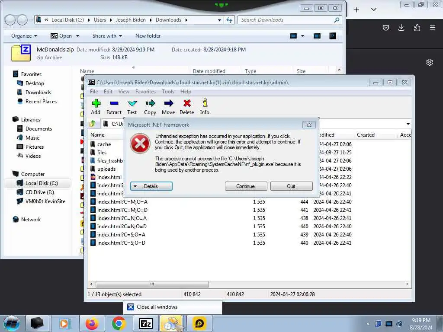Open the 7-Zip path dropdown arrow

tap(408, 124)
